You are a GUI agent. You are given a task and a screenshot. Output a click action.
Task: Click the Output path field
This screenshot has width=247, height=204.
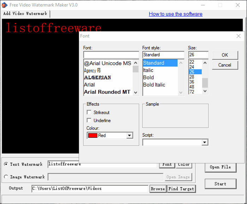tap(90, 188)
